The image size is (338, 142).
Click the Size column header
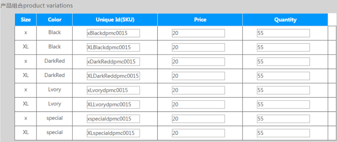tap(26, 20)
